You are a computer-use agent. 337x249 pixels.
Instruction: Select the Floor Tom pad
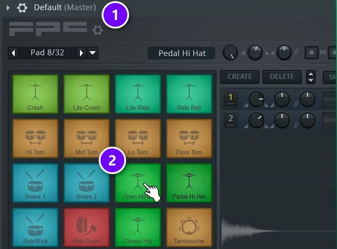point(189,138)
